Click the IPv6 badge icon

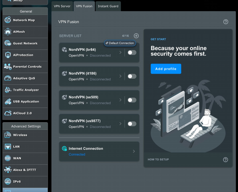(8, 182)
